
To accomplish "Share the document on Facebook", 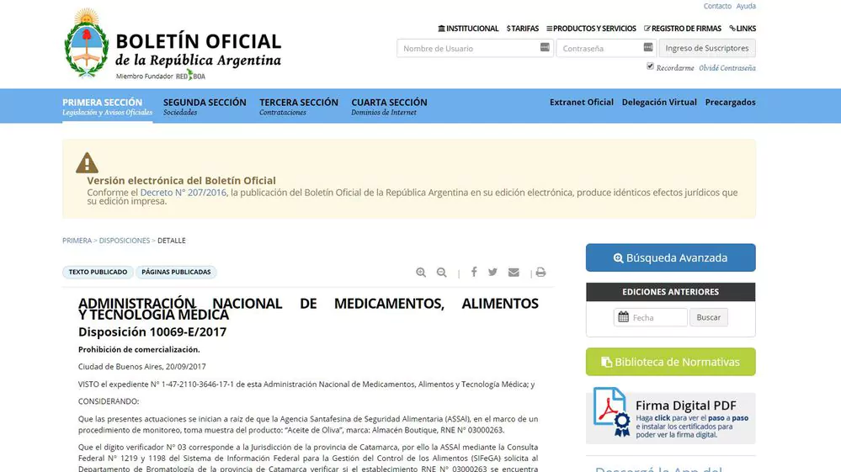I will pyautogui.click(x=474, y=273).
